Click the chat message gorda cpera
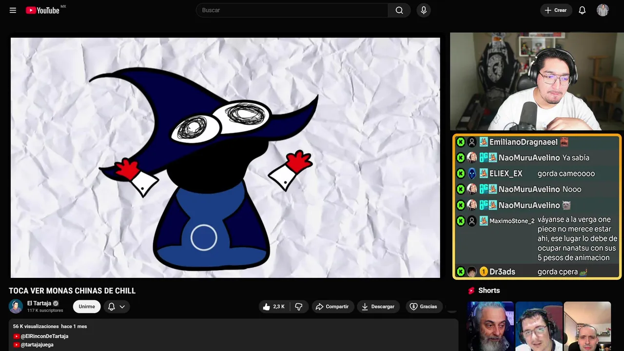This screenshot has width=624, height=351. click(x=558, y=272)
